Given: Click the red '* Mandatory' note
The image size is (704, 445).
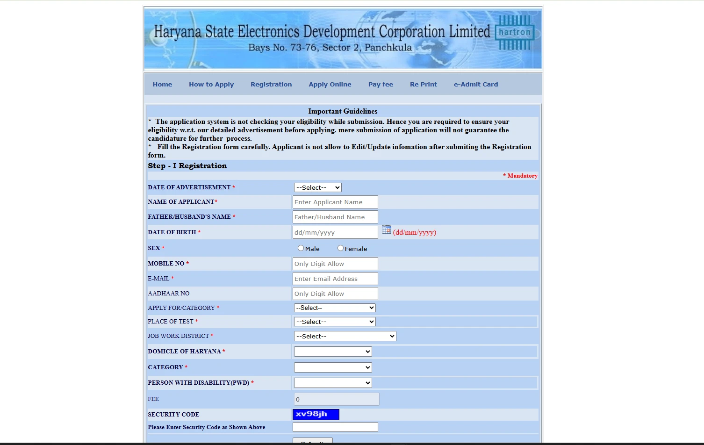Looking at the screenshot, I should 520,176.
